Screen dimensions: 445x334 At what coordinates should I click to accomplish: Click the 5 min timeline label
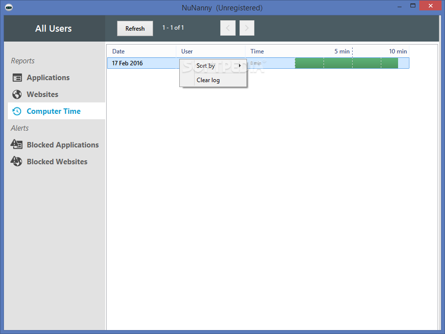(x=342, y=51)
